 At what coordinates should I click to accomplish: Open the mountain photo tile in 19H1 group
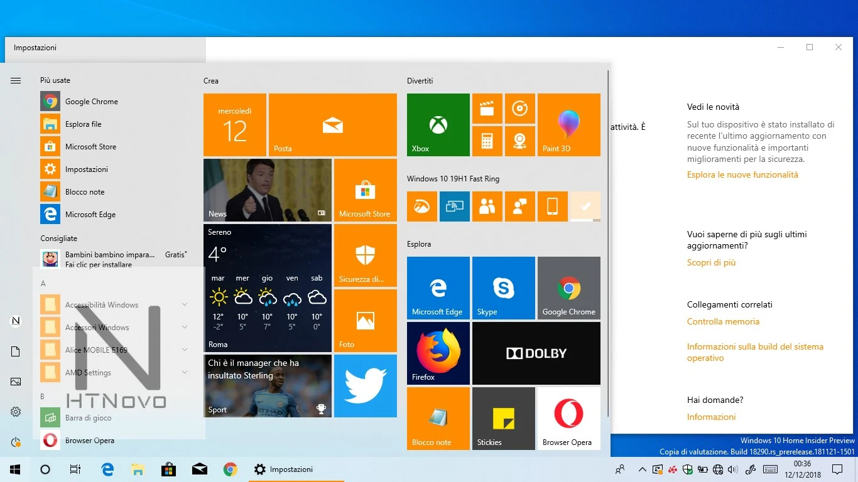(421, 206)
